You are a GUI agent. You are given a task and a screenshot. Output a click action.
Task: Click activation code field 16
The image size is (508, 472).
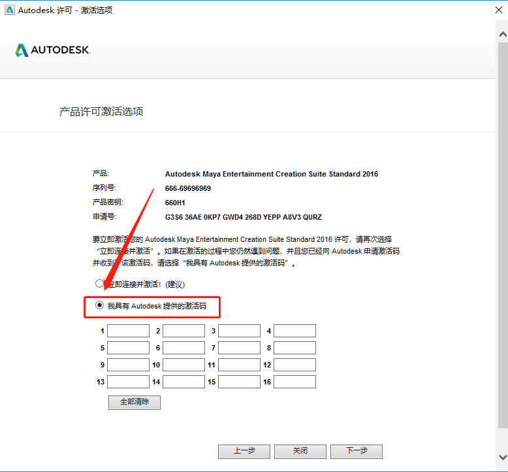(x=294, y=382)
